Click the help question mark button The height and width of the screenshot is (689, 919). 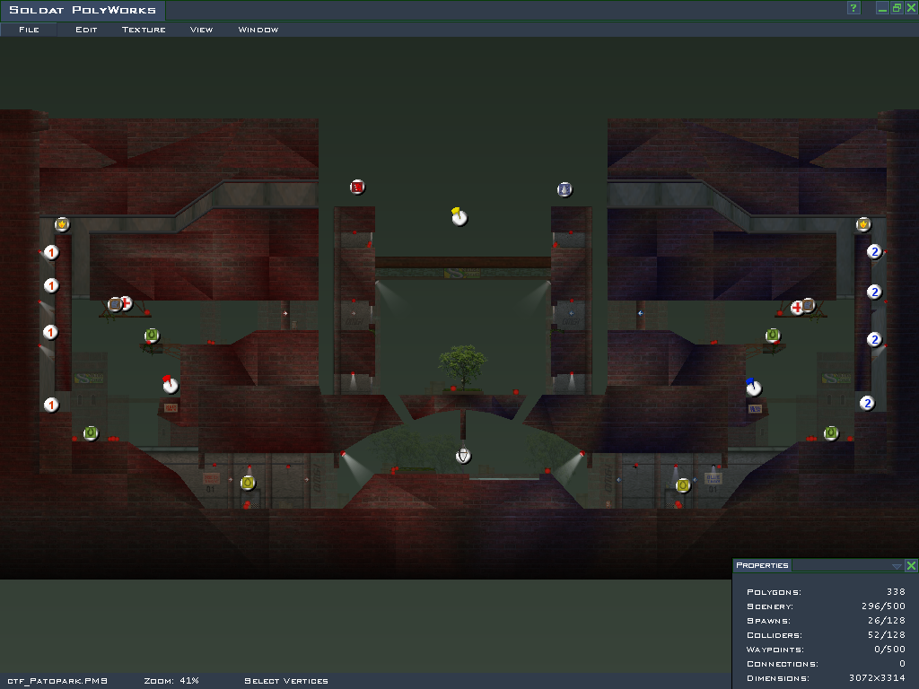tap(853, 8)
